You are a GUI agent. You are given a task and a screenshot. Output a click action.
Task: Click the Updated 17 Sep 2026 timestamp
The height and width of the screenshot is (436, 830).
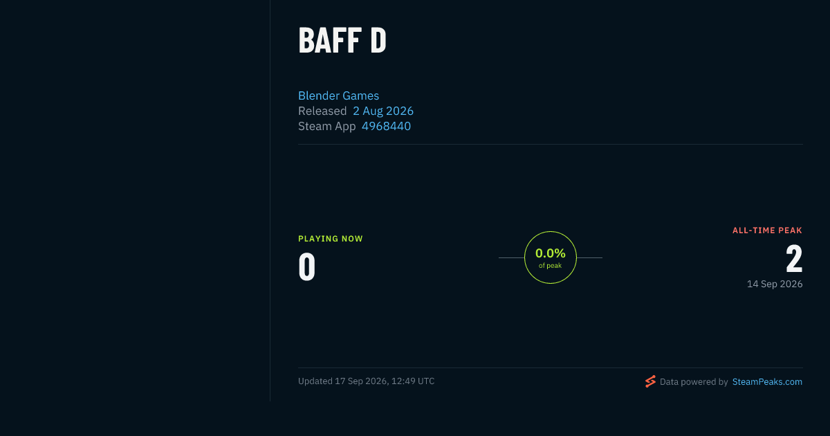coord(367,381)
